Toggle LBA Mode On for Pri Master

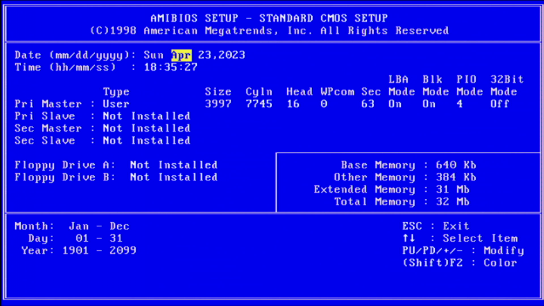395,104
